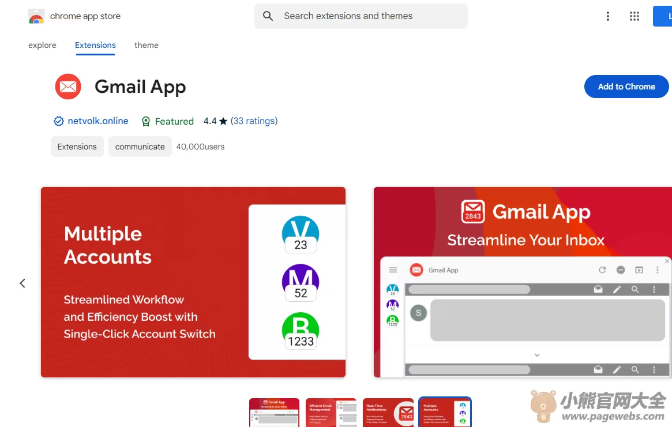Select the first Gmail App thumbnail
672x427 pixels.
point(275,413)
